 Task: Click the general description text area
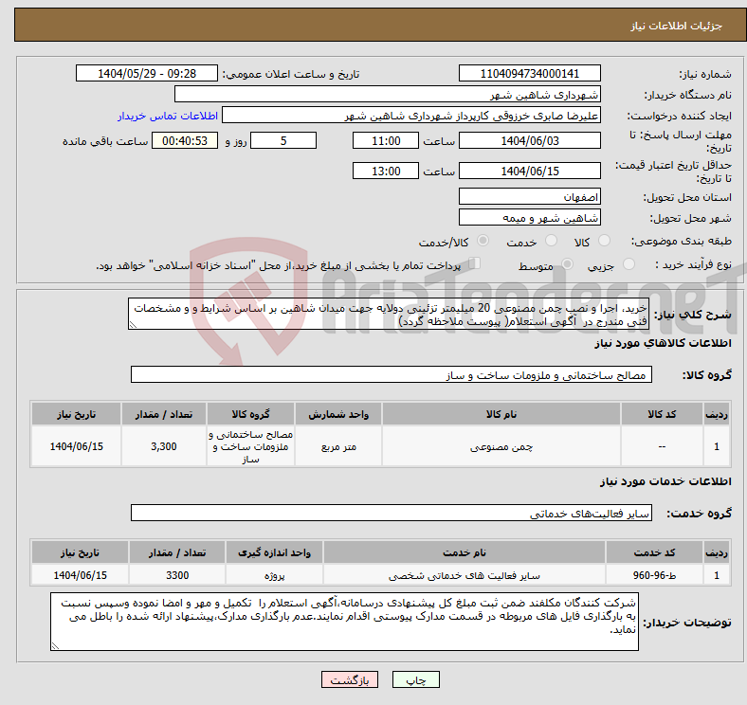[x=389, y=314]
